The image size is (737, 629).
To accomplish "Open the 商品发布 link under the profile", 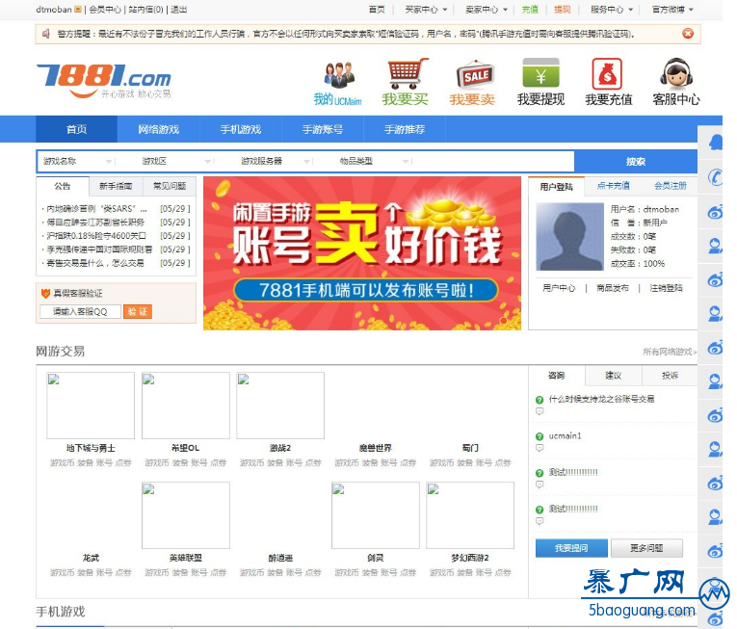I will point(613,288).
